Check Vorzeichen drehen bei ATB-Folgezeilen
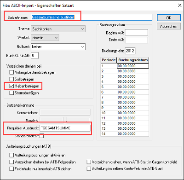Image resolution: width=184 pixels, height=180 pixels. [11, 162]
